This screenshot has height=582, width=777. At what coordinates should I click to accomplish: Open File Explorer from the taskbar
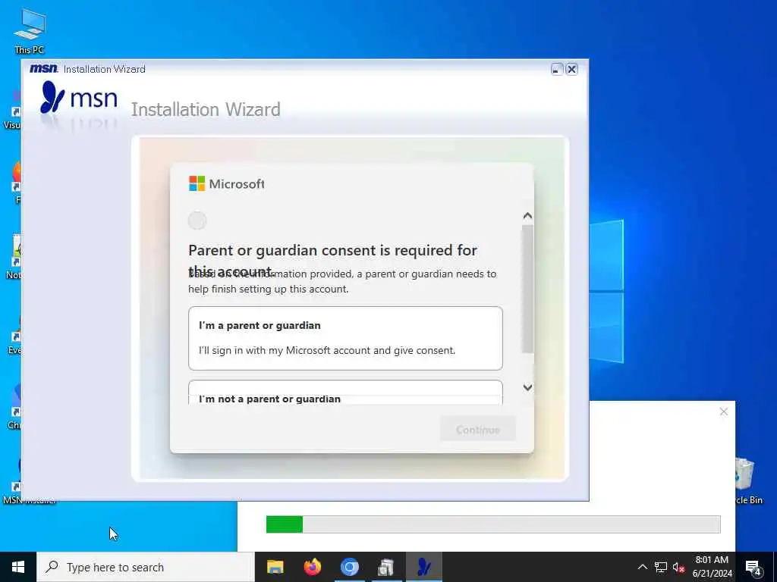pyautogui.click(x=275, y=567)
